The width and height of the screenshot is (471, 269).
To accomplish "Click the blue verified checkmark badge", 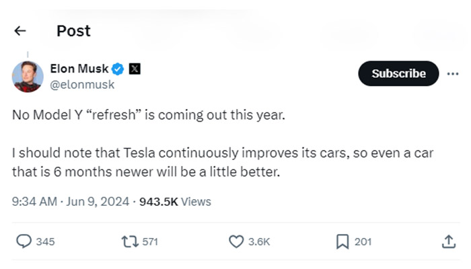I will [x=118, y=69].
